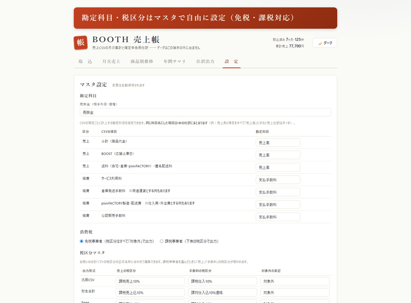Edit the 売掛金 account name field
Image resolution: width=411 pixels, height=303 pixels.
[x=205, y=112]
